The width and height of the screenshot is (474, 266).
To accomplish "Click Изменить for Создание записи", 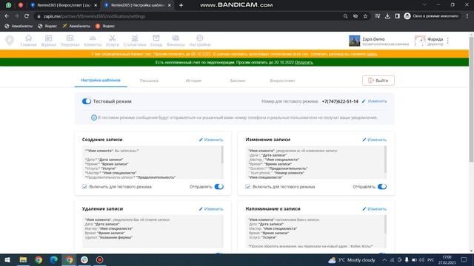I will [211, 140].
